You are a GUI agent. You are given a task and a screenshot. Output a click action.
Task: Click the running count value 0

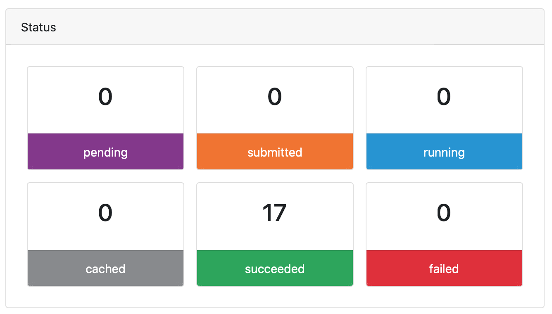tap(444, 97)
